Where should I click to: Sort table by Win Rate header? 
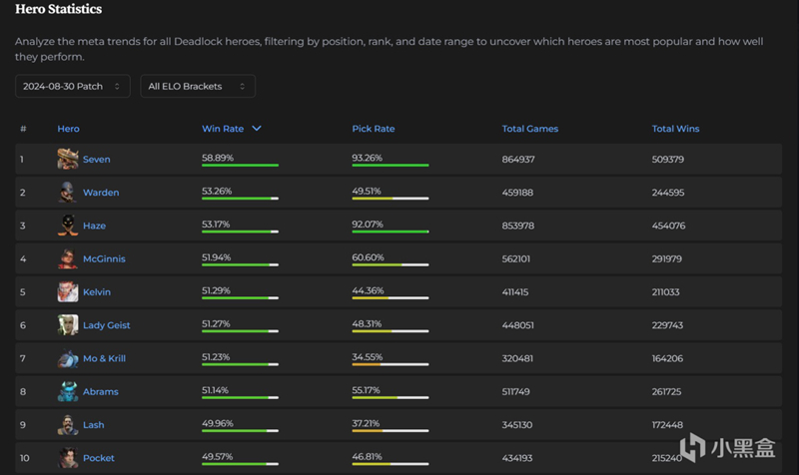pos(223,129)
